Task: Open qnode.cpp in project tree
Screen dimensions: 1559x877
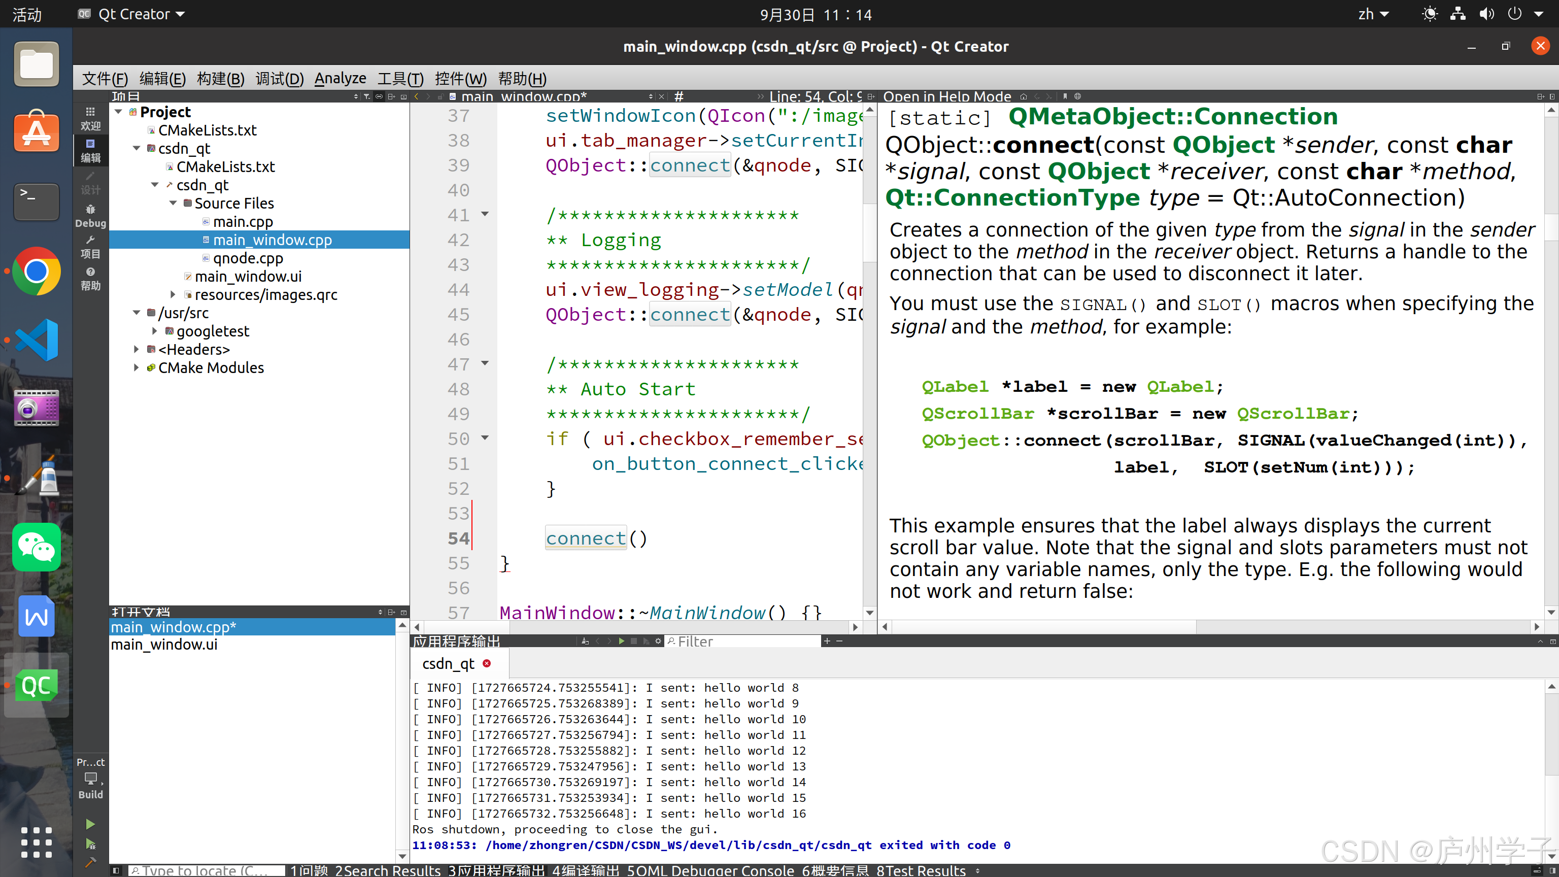Action: point(248,258)
